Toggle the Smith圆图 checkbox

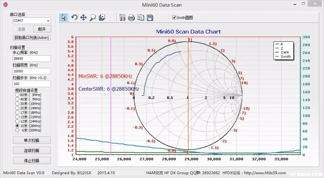click(x=174, y=17)
